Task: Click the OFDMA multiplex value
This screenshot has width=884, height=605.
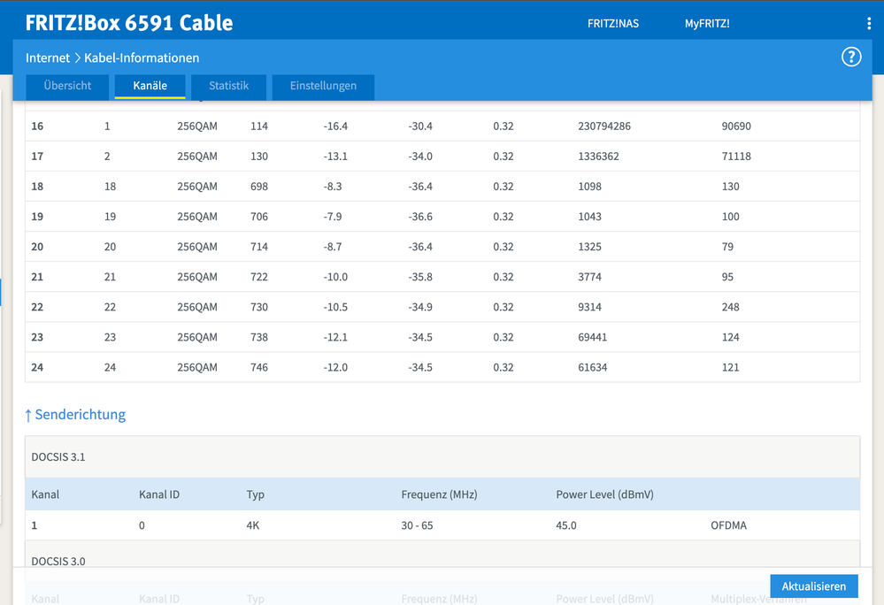Action: pyautogui.click(x=728, y=525)
